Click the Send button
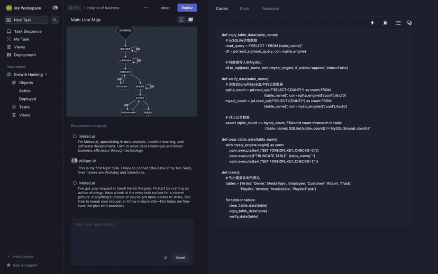The height and width of the screenshot is (274, 438). [x=180, y=258]
